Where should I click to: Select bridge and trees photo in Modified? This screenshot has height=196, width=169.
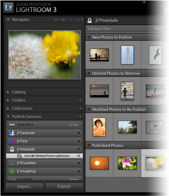(x=127, y=127)
